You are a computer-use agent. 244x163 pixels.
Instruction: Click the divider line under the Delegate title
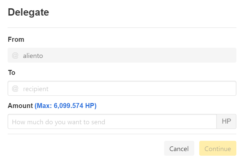click(x=122, y=28)
